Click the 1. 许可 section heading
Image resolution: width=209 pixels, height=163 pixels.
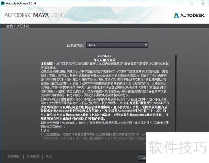coord(45,130)
